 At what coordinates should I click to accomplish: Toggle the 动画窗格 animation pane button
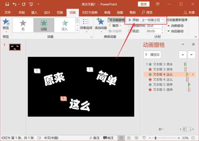116,20
